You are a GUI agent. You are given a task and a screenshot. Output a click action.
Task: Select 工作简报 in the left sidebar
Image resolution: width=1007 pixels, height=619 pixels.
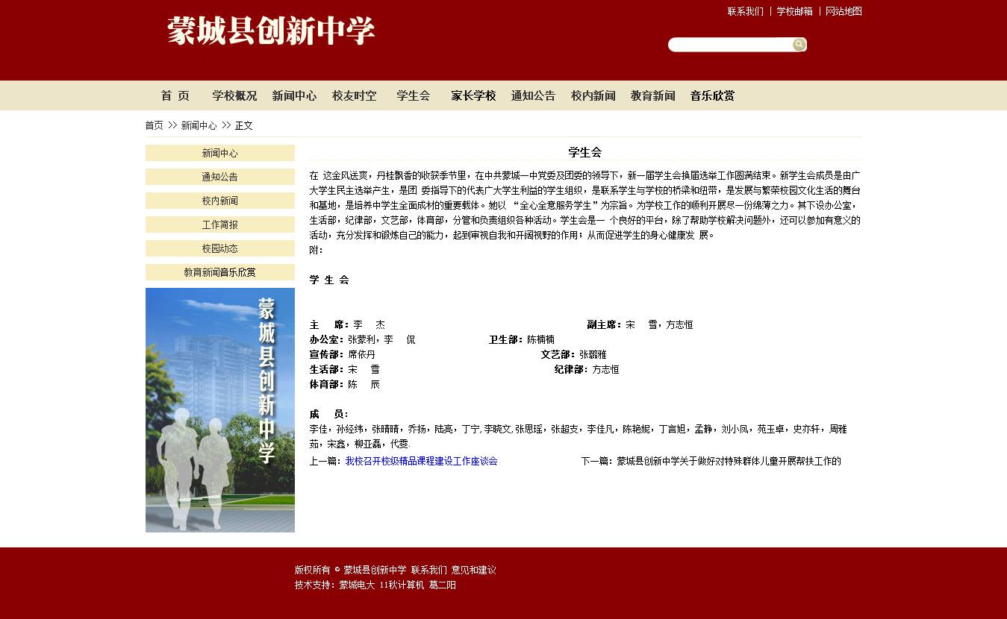220,224
